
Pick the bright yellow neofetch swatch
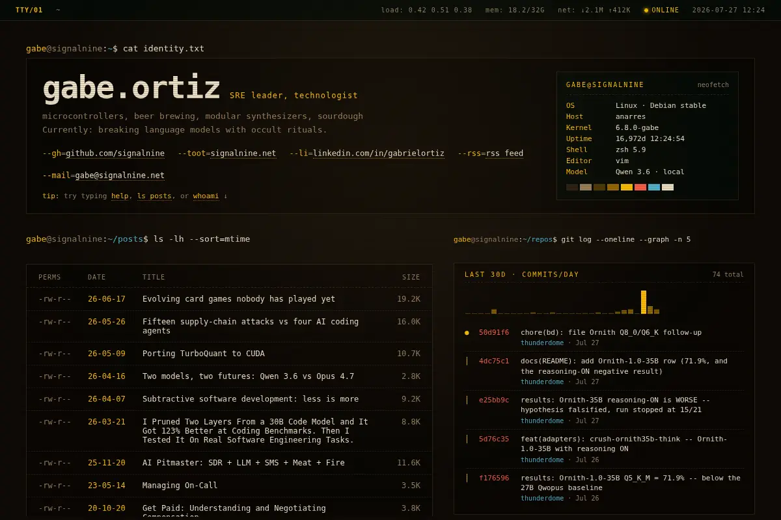627,187
